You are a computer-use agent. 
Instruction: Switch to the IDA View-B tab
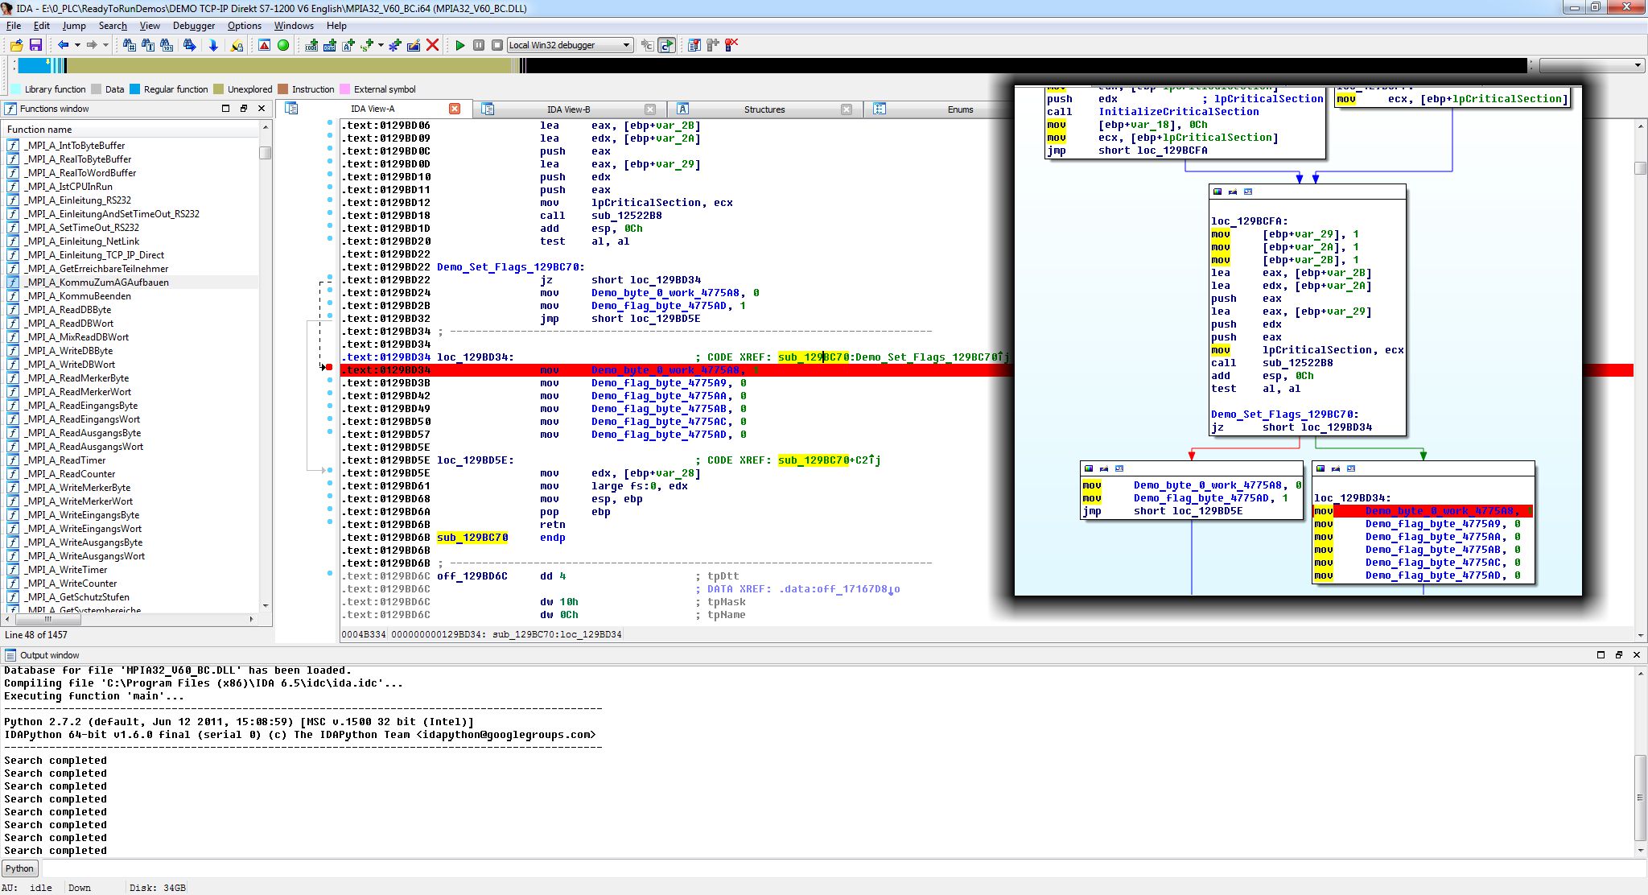(568, 109)
